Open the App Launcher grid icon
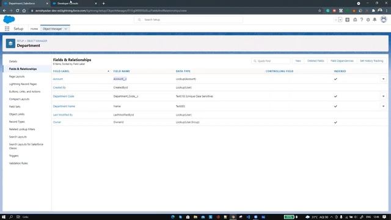Screen dimensions: 391x220 pos(7,29)
